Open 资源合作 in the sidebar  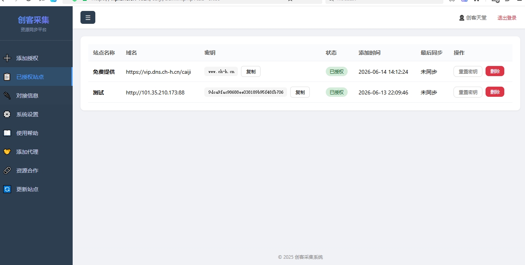pos(36,171)
